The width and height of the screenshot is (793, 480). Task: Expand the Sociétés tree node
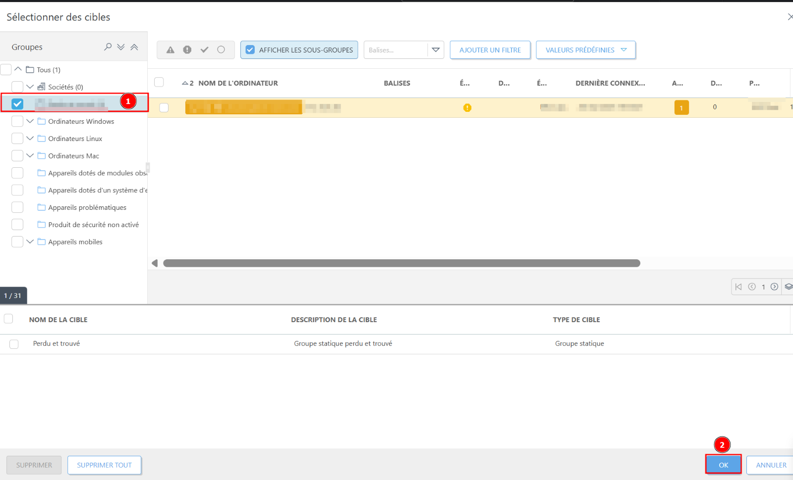pos(30,87)
